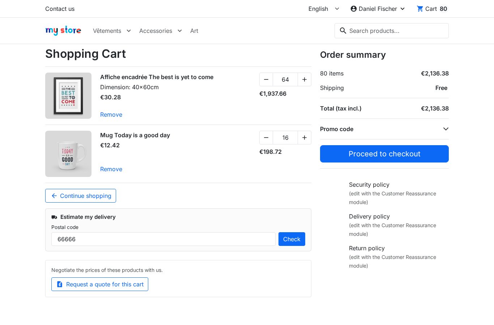Screen dimensions: 494x325
Task: Click the Delivery policy text
Action: click(369, 216)
